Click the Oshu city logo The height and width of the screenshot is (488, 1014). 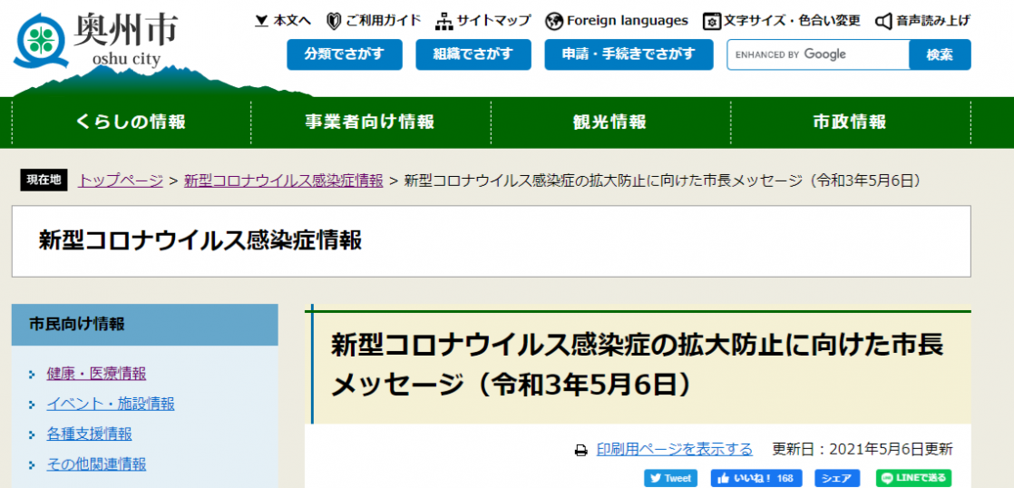97,42
